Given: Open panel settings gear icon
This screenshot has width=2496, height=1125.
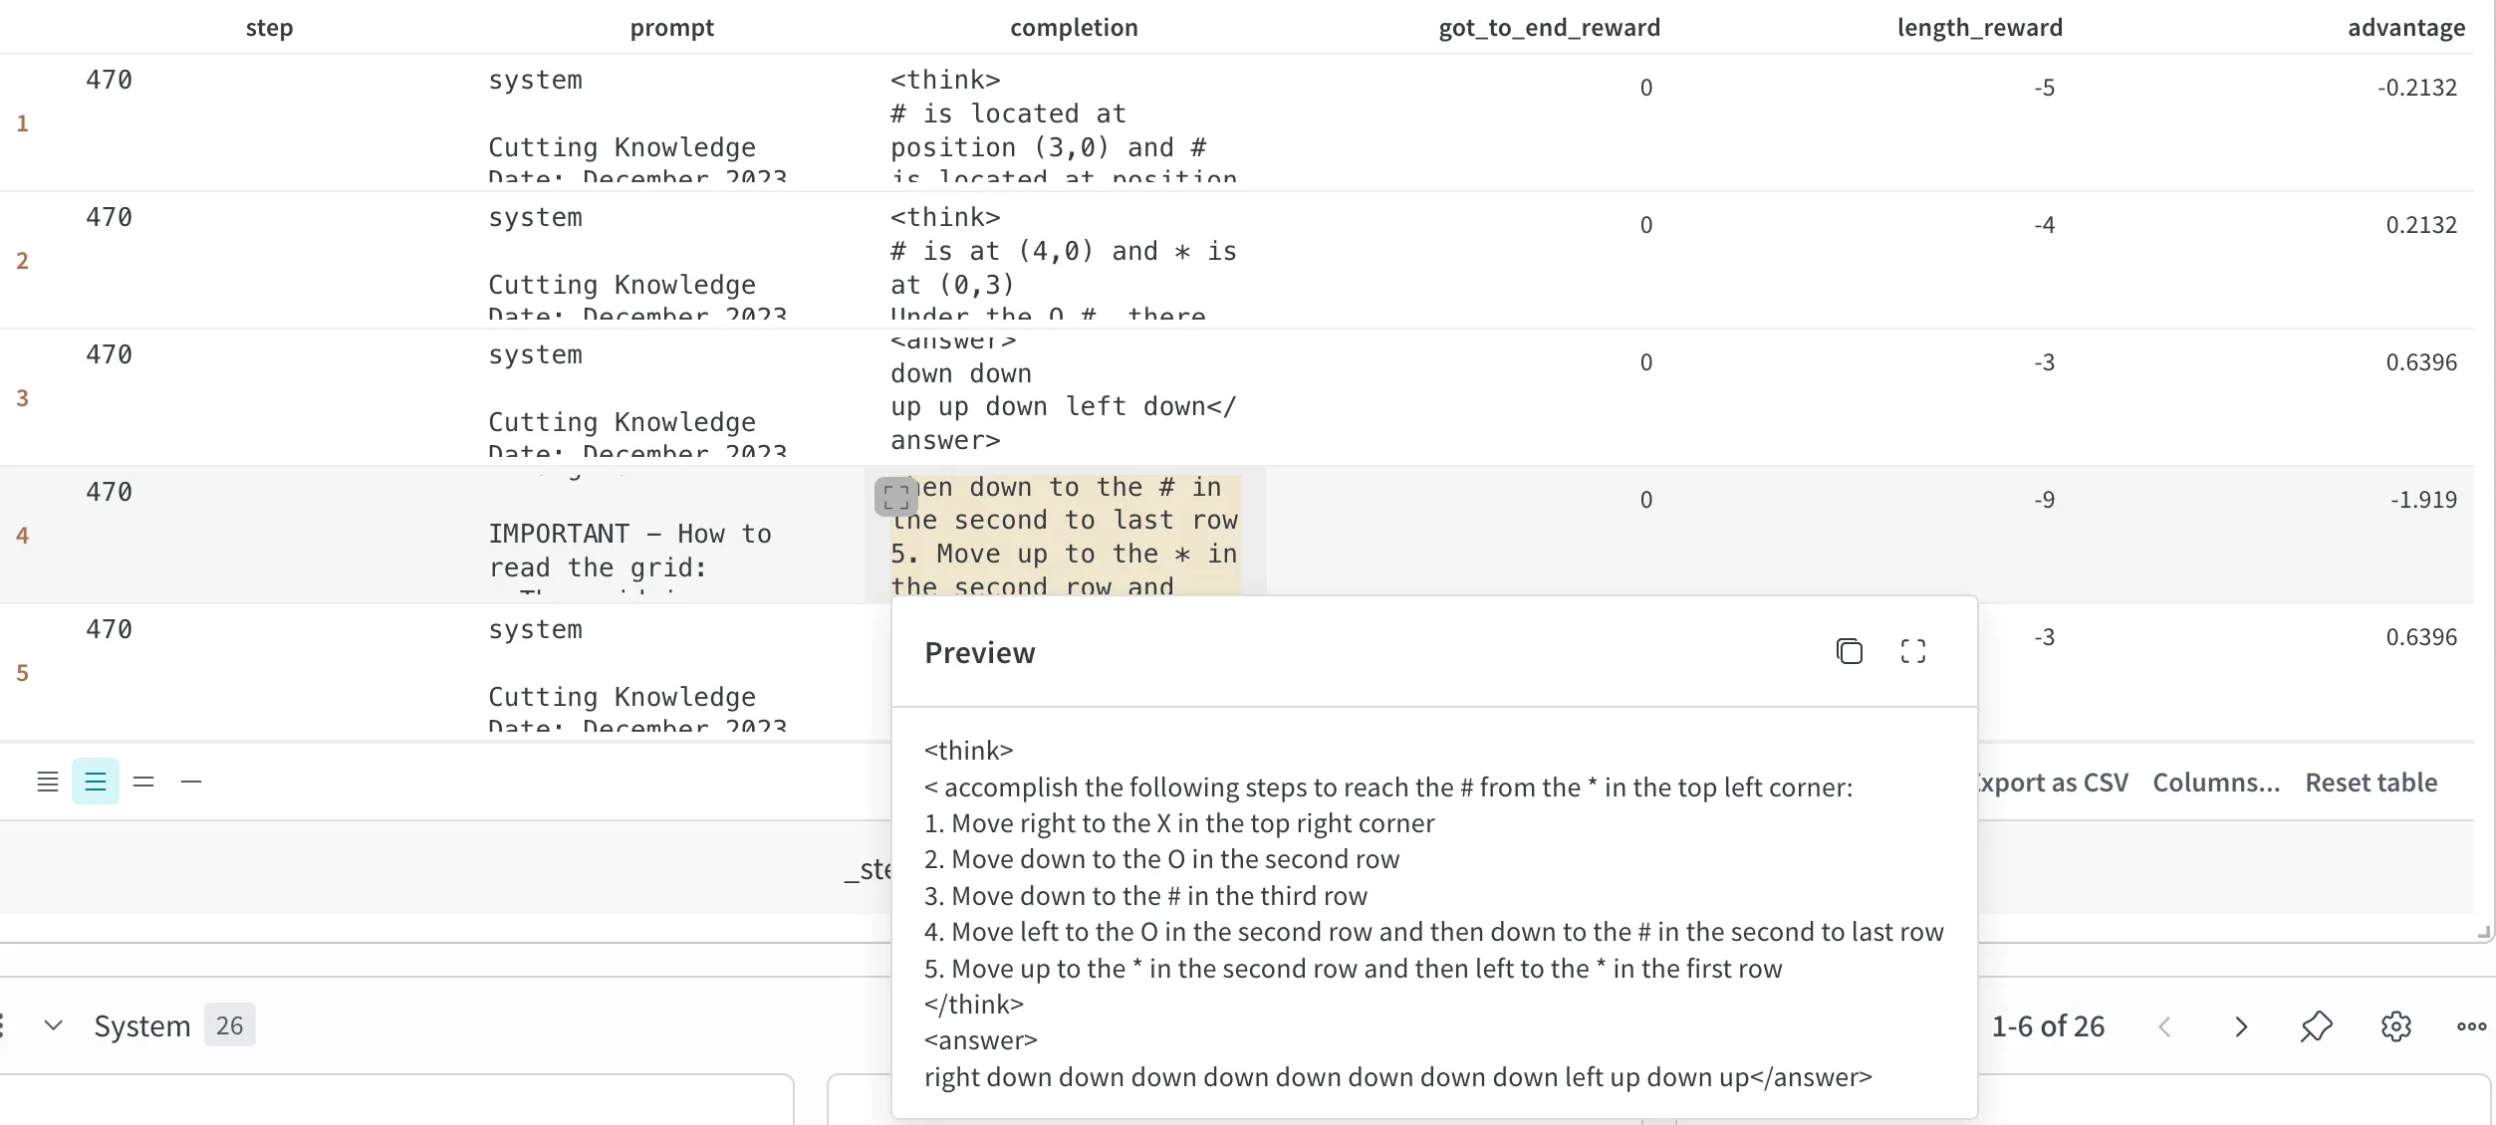Looking at the screenshot, I should 2395,1025.
